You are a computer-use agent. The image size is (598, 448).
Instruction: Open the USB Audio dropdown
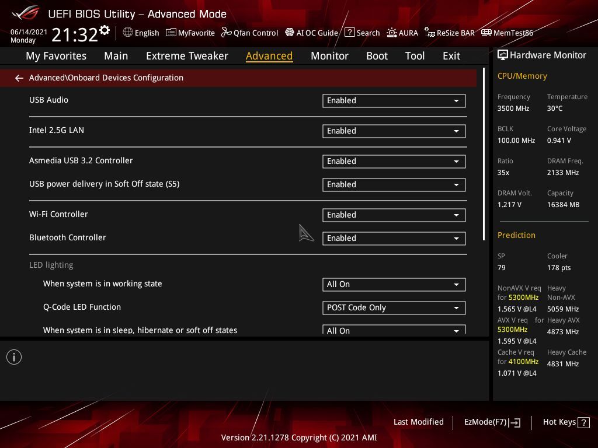point(394,100)
